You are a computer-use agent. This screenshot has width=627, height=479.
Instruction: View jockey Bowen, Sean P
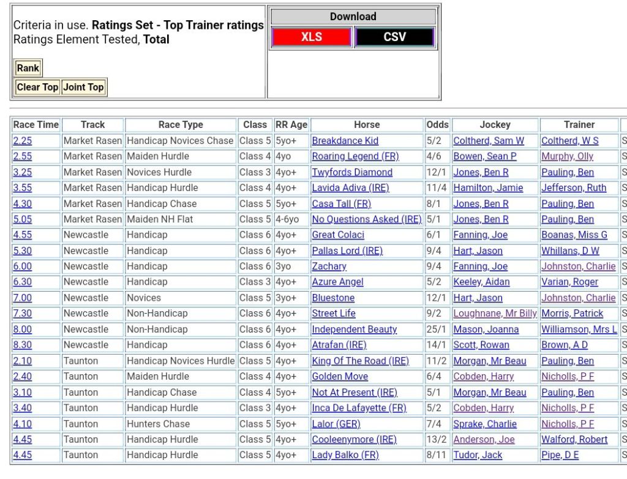click(x=484, y=156)
